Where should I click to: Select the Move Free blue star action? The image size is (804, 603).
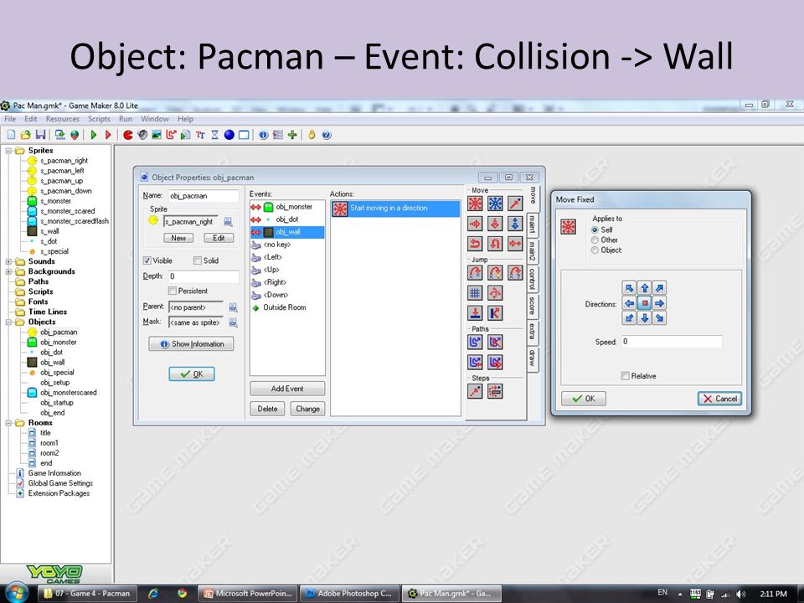click(495, 204)
